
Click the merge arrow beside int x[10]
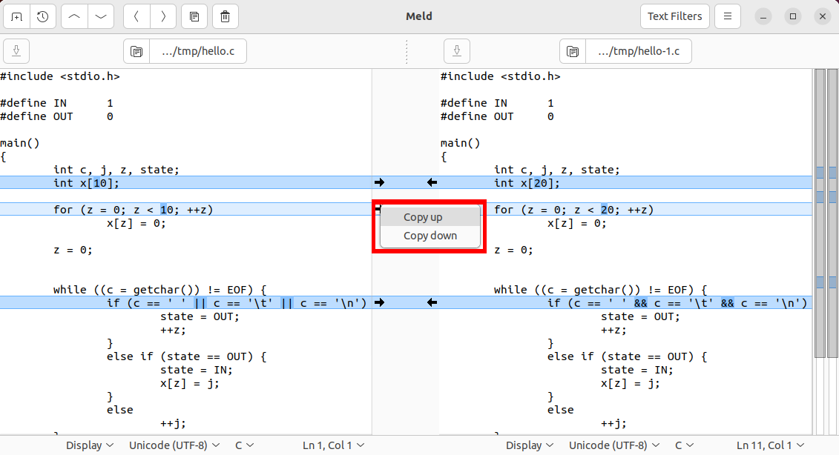tap(379, 182)
